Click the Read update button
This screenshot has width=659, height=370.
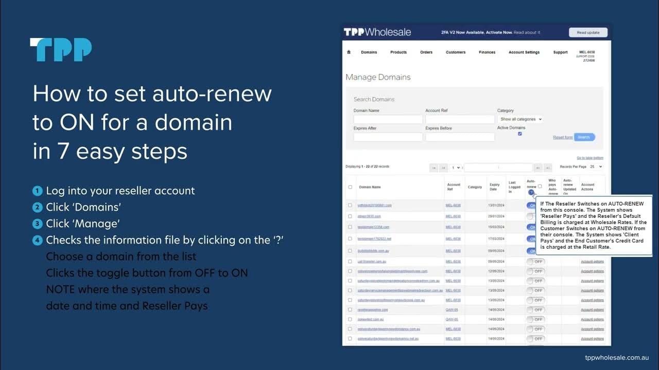click(x=588, y=32)
